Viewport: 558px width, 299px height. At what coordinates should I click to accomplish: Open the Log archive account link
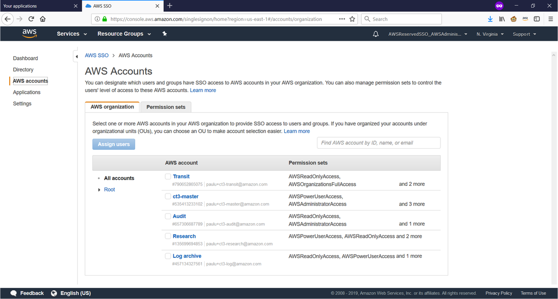tap(187, 256)
